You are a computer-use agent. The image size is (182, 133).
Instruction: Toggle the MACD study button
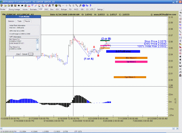(x=76, y=9)
